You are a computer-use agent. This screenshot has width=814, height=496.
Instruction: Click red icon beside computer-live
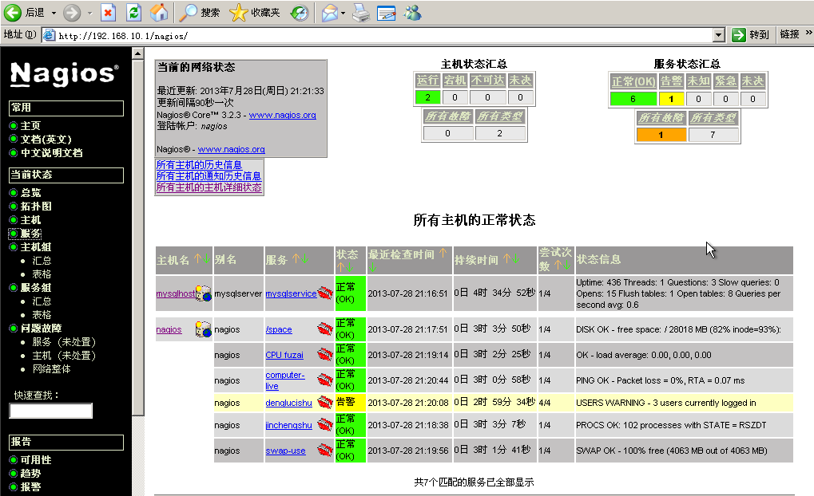[325, 380]
